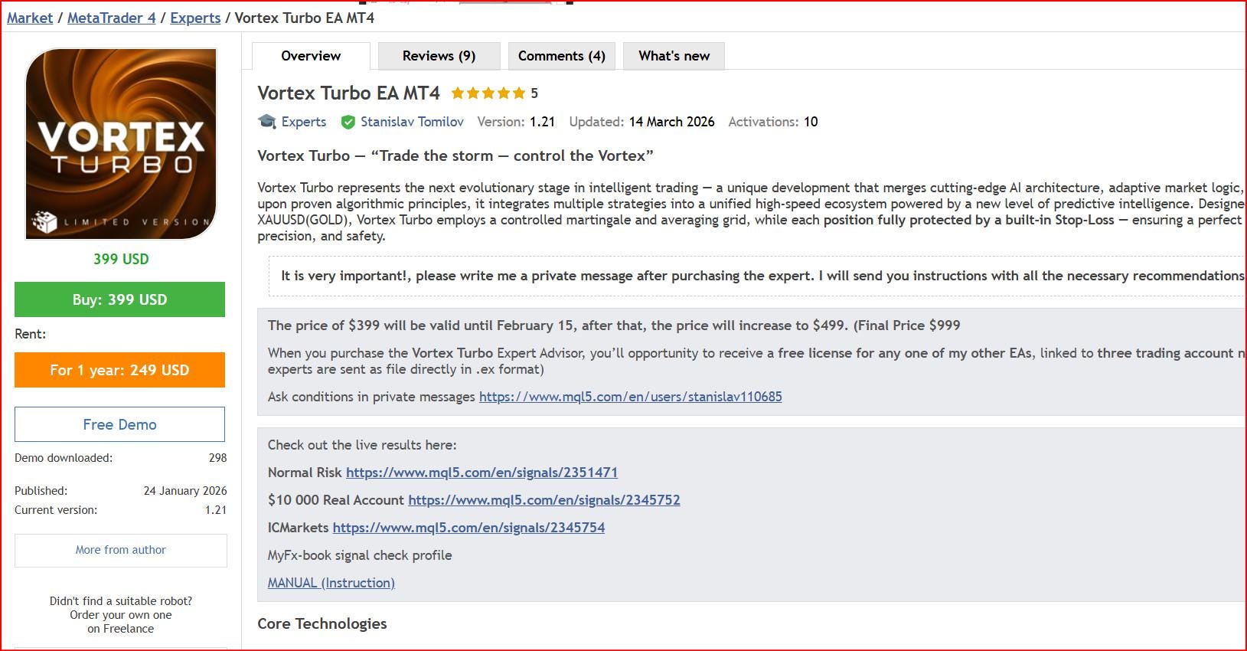
Task: Open author Stanislav Tomilov's profile
Action: (412, 122)
